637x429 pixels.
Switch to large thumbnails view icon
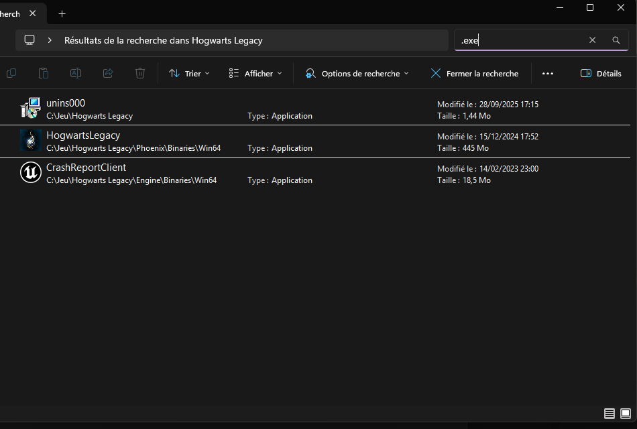[626, 414]
